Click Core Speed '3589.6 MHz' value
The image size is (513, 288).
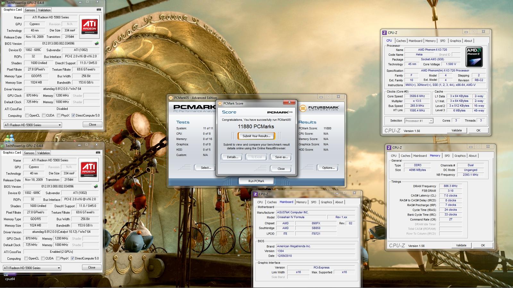pos(417,96)
